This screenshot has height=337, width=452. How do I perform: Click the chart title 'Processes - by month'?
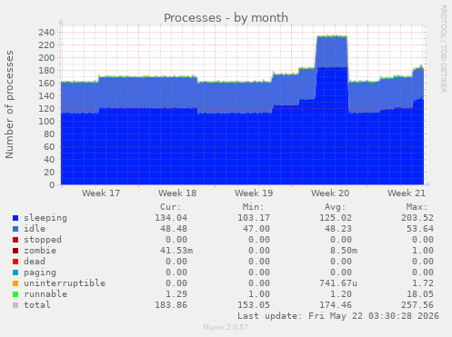(226, 18)
